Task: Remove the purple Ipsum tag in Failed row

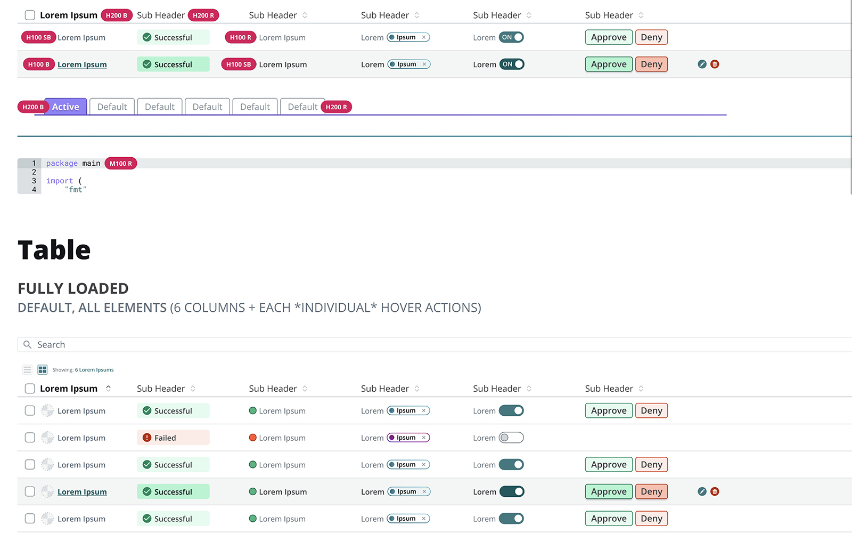Action: 424,438
